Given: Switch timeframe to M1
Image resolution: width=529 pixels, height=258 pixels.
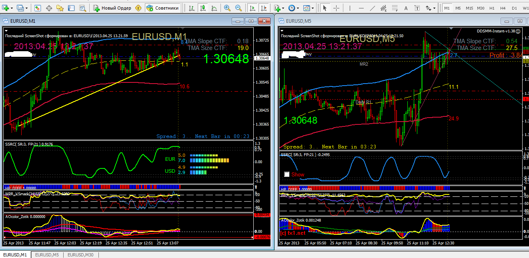Looking at the screenshot, I should click(447, 8).
